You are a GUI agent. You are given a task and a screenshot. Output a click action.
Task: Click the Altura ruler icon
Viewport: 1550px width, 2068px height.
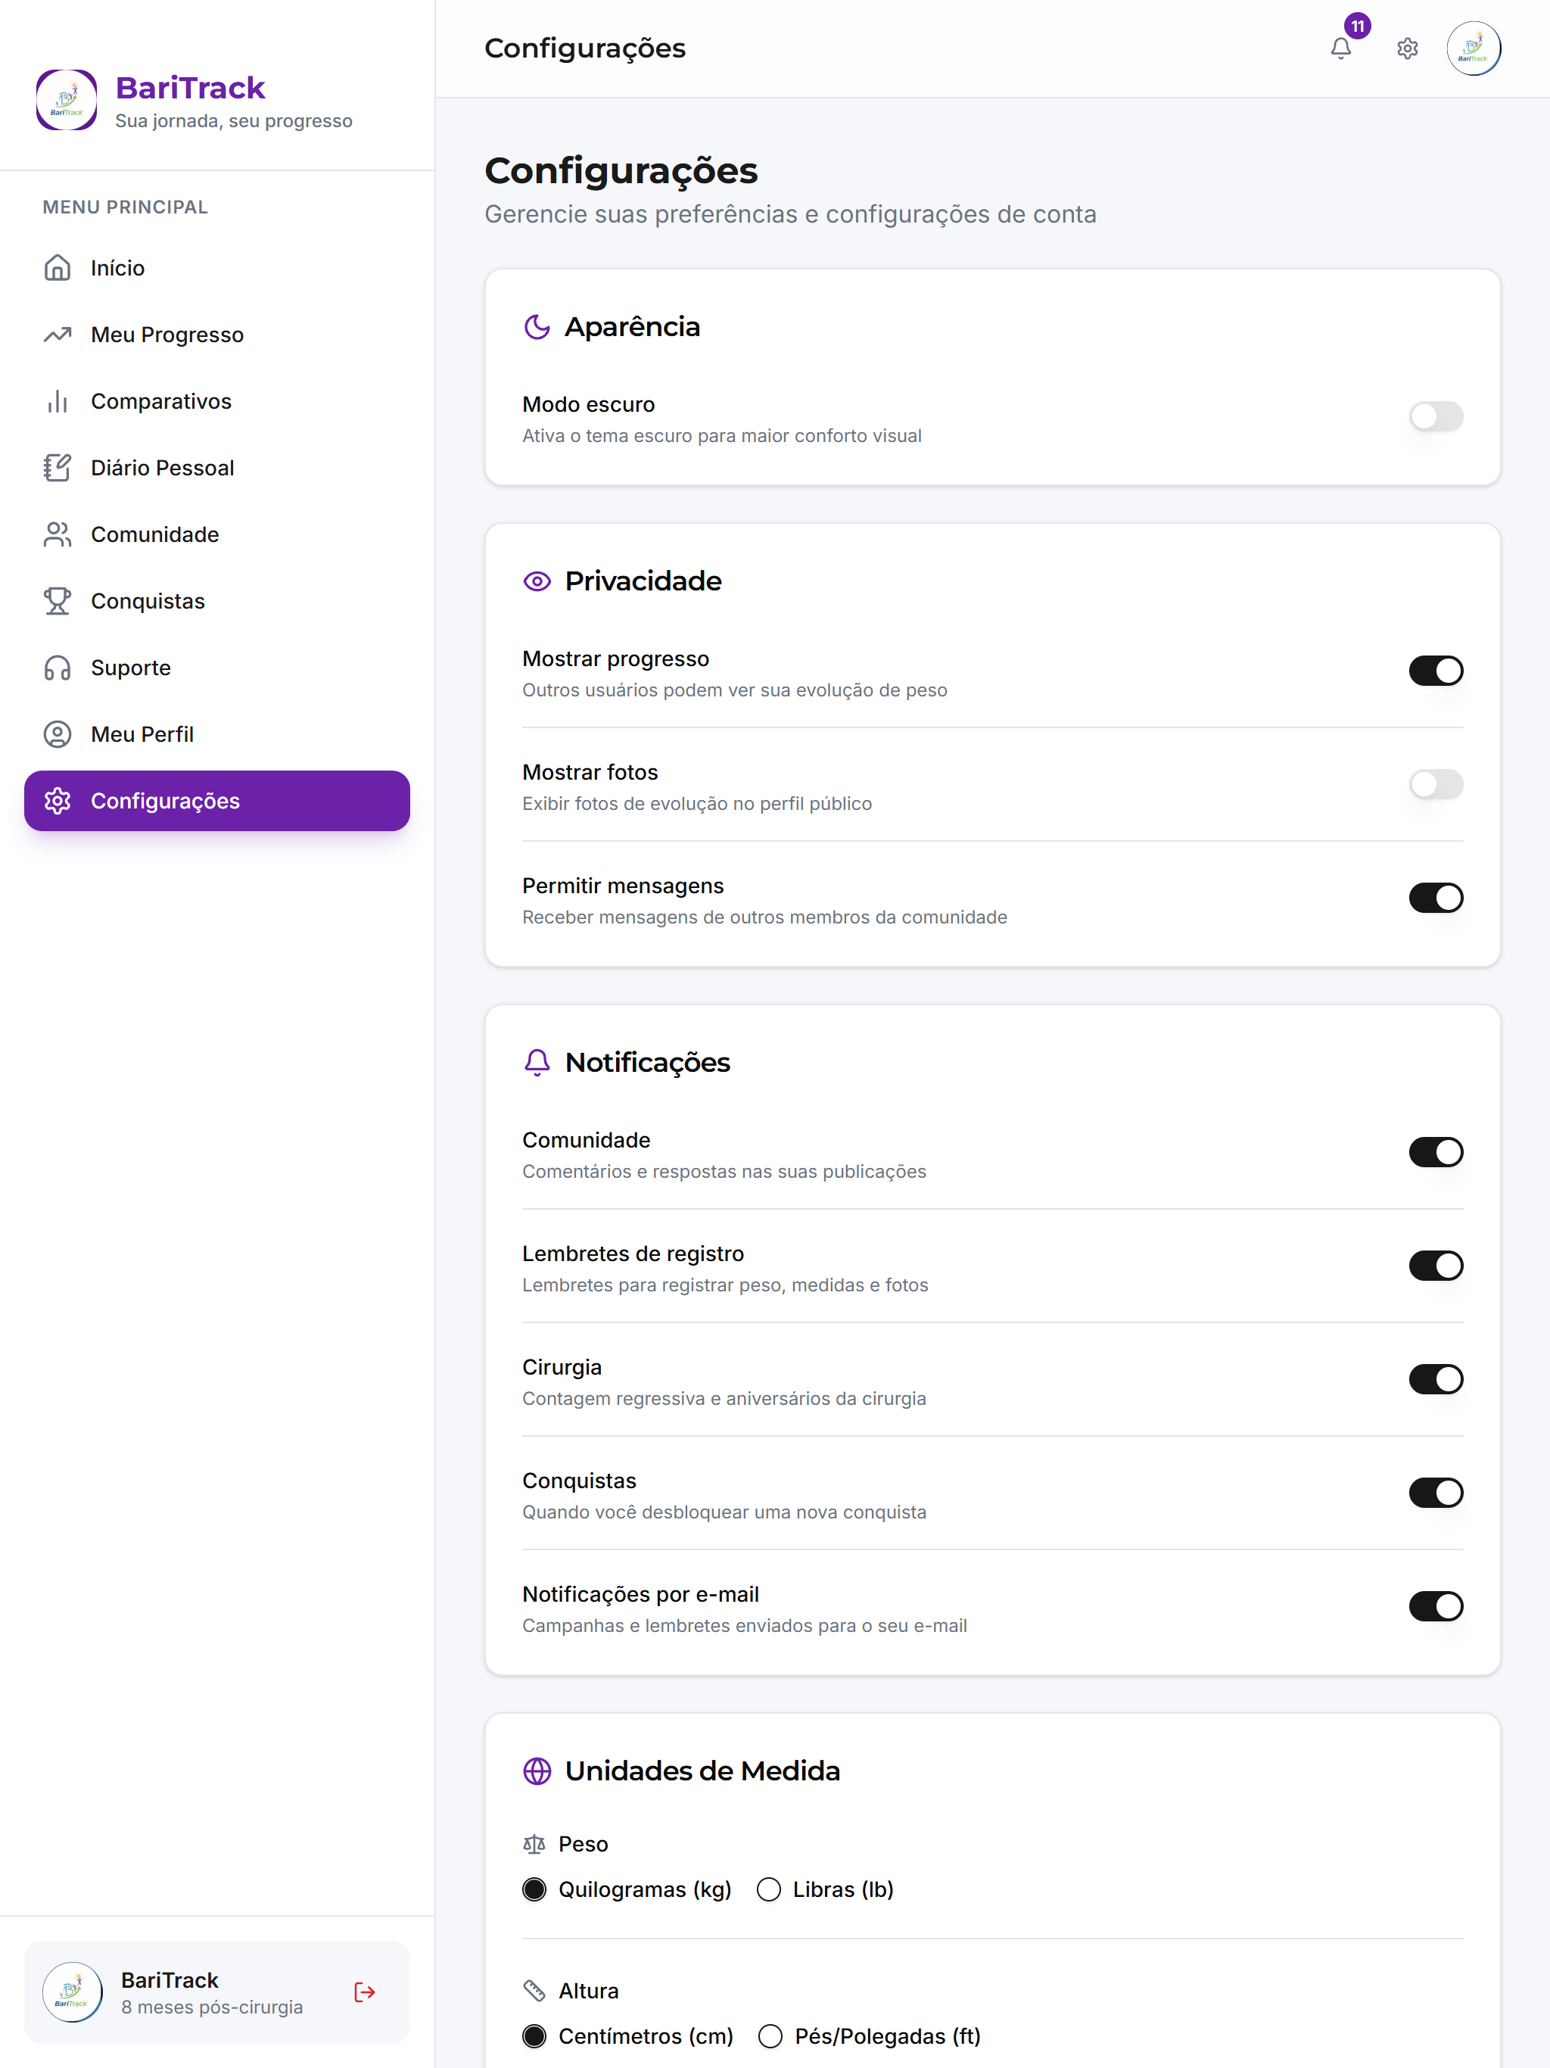point(534,1992)
